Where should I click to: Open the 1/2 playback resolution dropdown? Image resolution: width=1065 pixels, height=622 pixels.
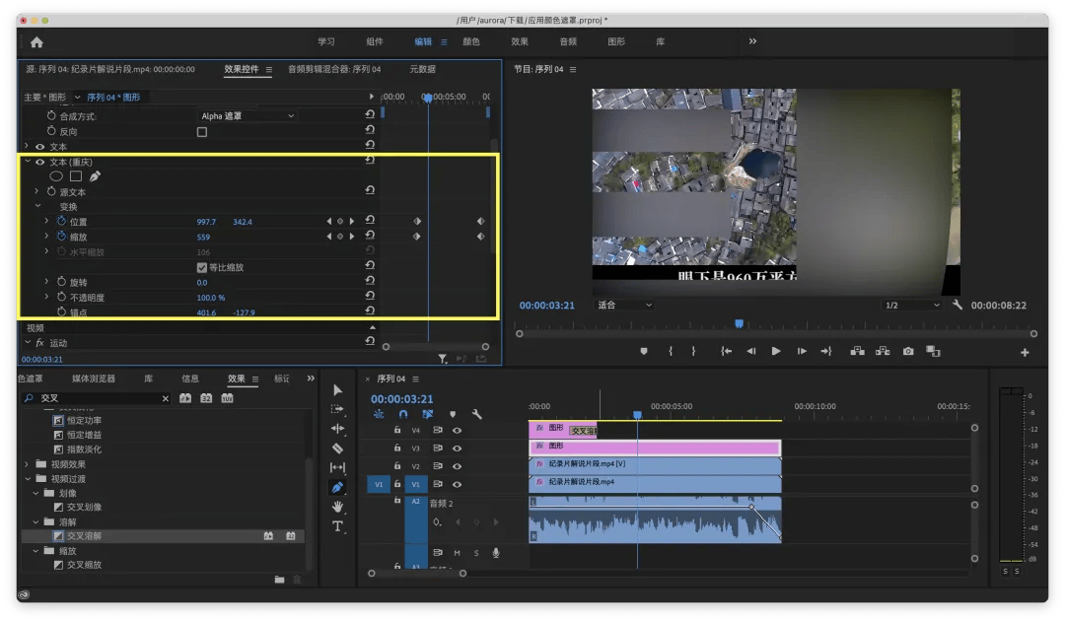[912, 305]
